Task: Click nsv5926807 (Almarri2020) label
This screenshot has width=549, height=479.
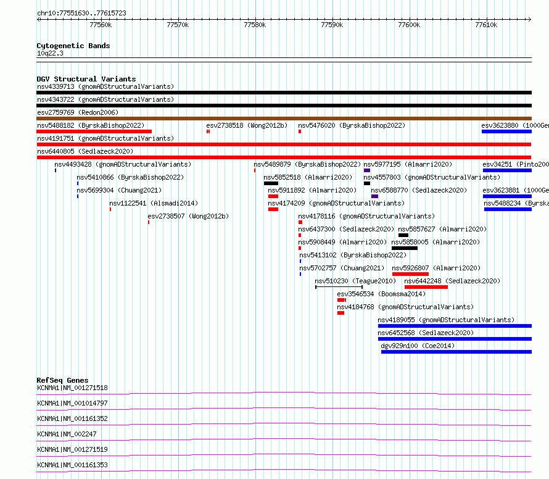Action: click(436, 268)
